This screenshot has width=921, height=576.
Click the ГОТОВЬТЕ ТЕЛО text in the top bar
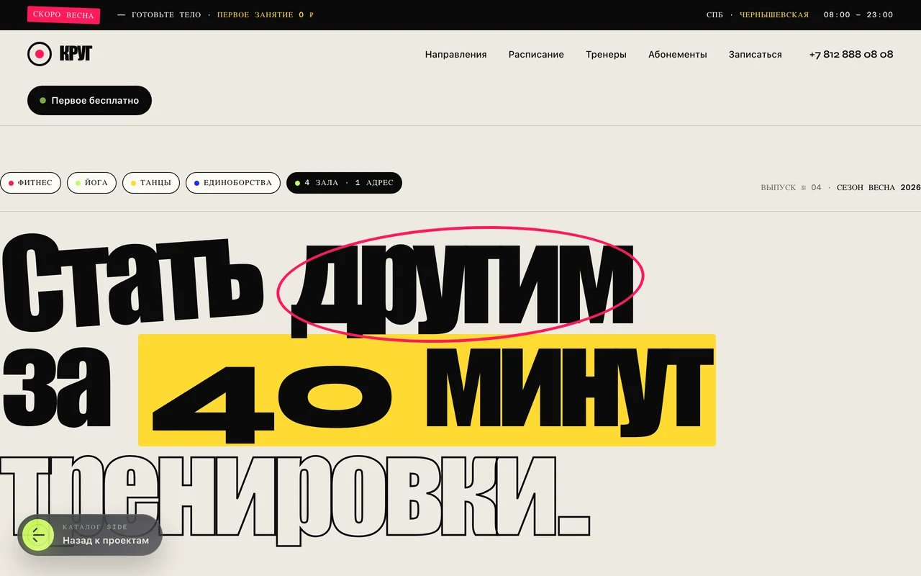166,15
